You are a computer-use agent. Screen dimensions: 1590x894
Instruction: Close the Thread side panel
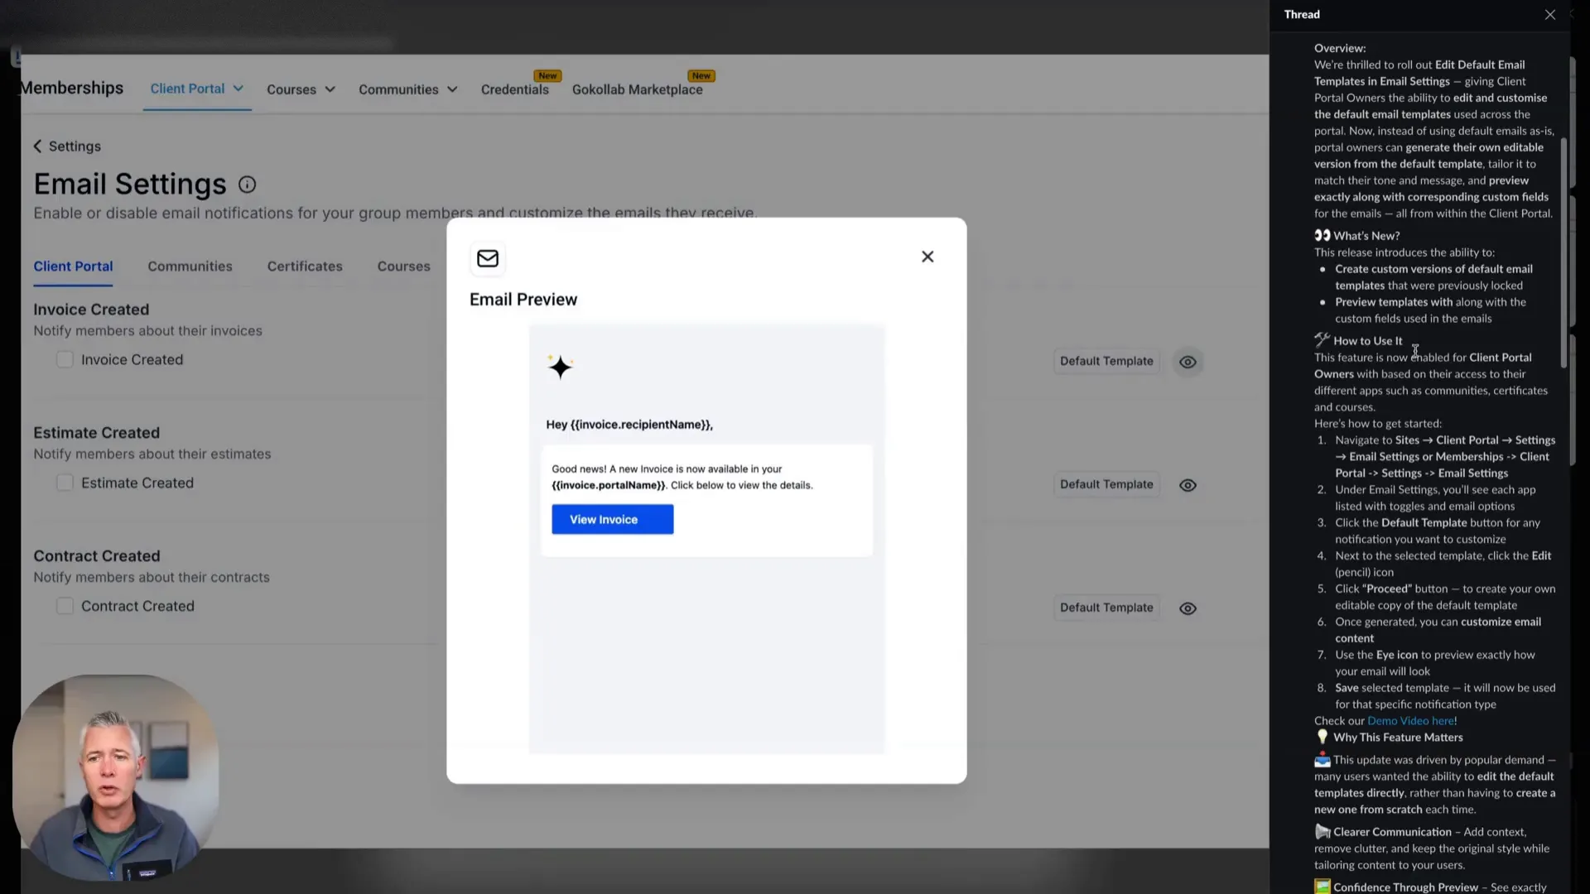click(1550, 15)
